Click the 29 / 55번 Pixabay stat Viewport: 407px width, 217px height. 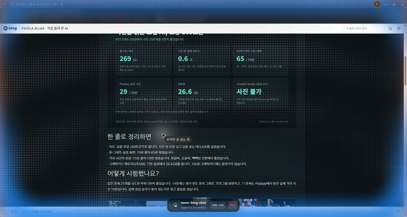[128, 92]
